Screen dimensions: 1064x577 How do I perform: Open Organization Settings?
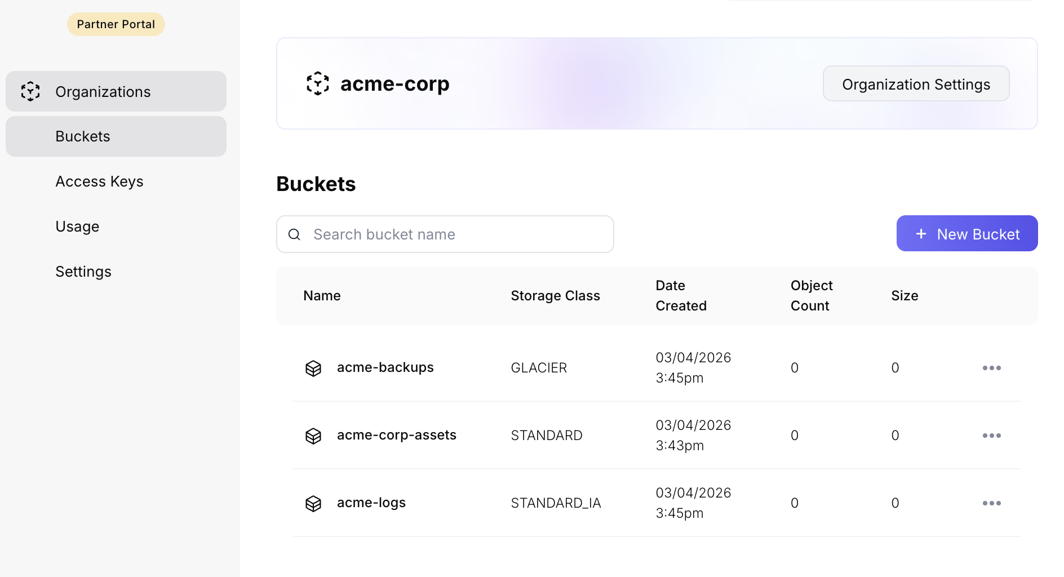tap(916, 84)
